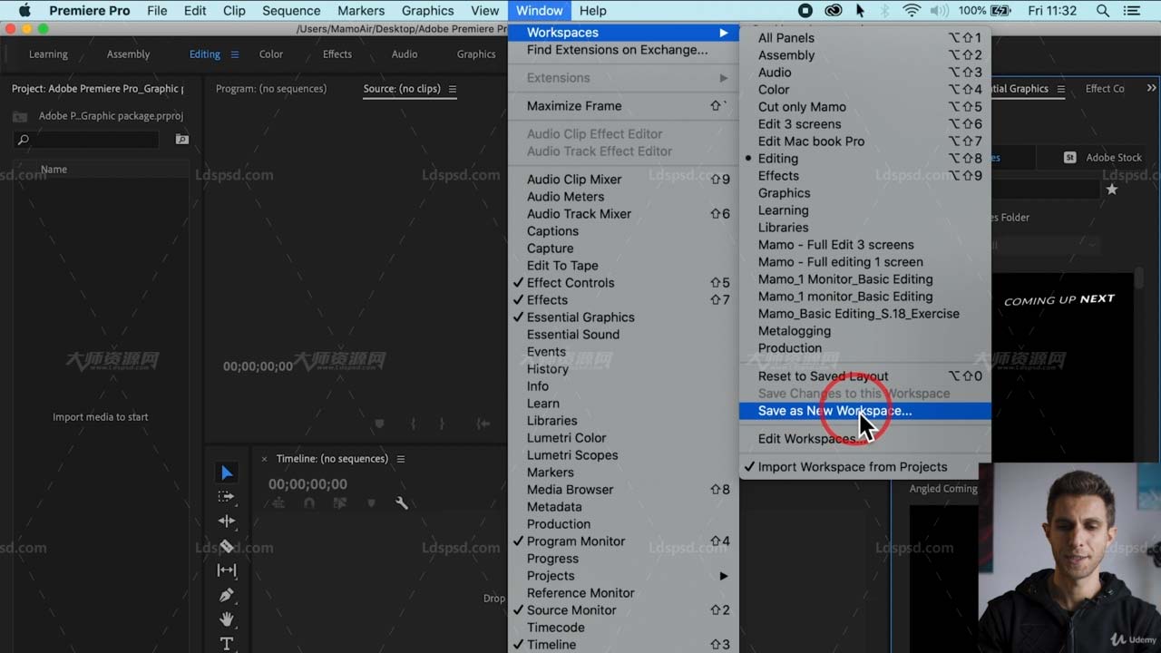Image resolution: width=1161 pixels, height=653 pixels.
Task: Open the Graphics menu
Action: click(427, 11)
